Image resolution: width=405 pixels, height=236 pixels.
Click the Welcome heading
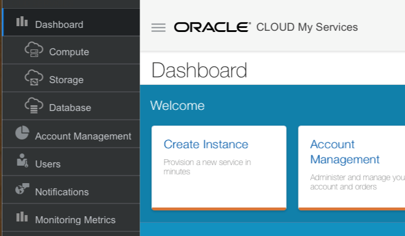click(177, 105)
